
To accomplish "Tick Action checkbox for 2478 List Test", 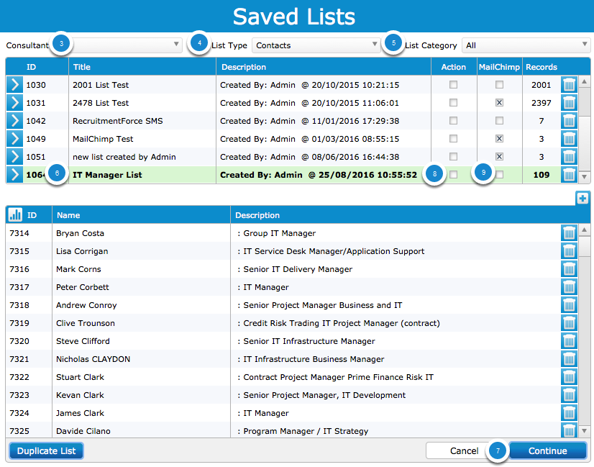I will [x=453, y=103].
